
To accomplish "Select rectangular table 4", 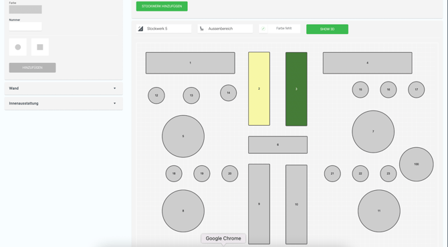I will [368, 63].
